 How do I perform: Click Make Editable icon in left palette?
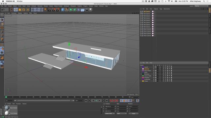coord(2,15)
